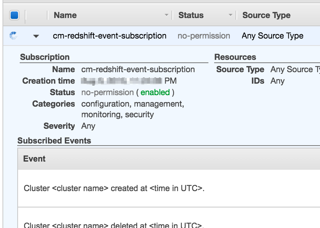Select the Cluster deleted at time event row
Image resolution: width=320 pixels, height=228 pixels.
[x=169, y=218]
